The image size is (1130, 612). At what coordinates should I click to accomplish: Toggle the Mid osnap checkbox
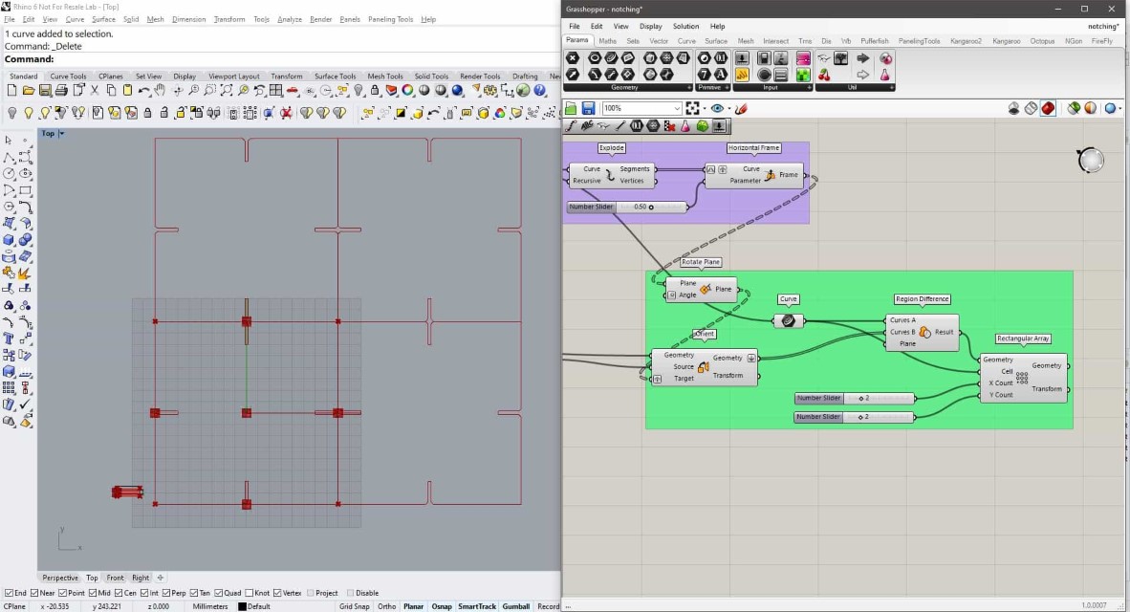tap(92, 593)
